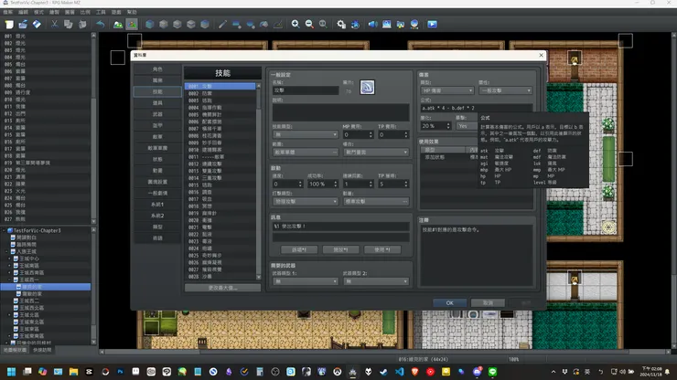Screen dimensions: 677x380
Task: Click the New Project toolbar icon
Action: (9, 24)
